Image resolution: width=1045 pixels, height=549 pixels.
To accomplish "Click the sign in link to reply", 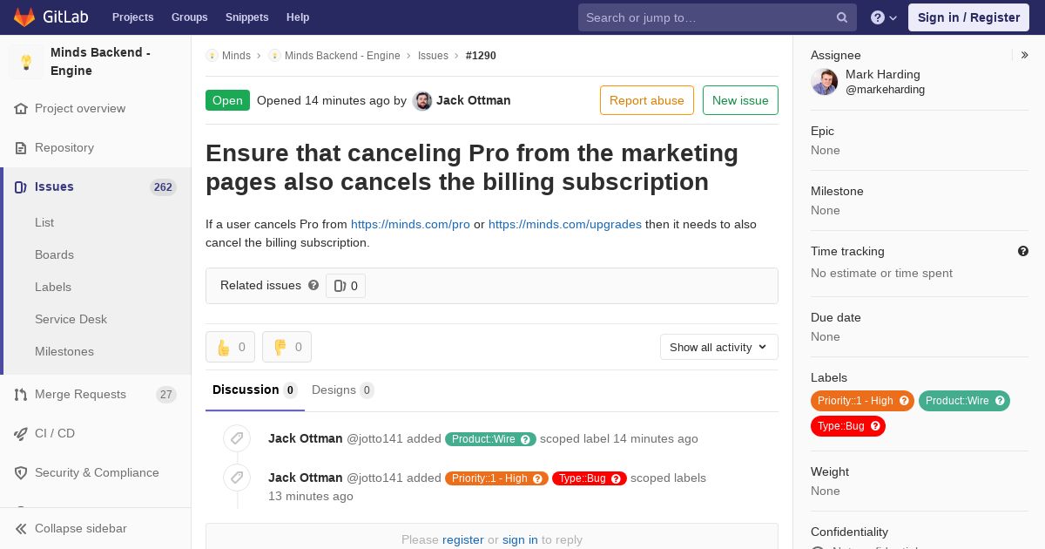I will pos(520,540).
